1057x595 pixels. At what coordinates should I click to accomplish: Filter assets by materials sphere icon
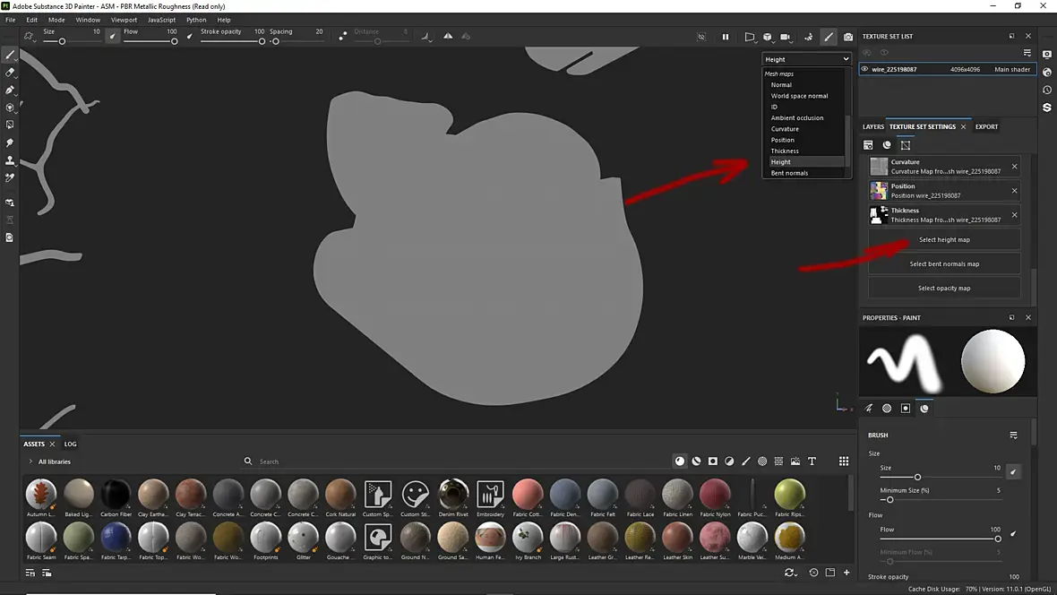coord(680,461)
